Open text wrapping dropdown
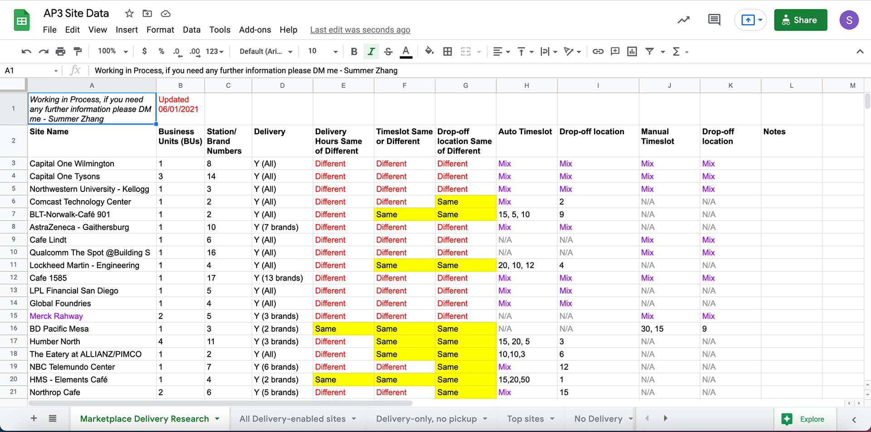 [549, 52]
